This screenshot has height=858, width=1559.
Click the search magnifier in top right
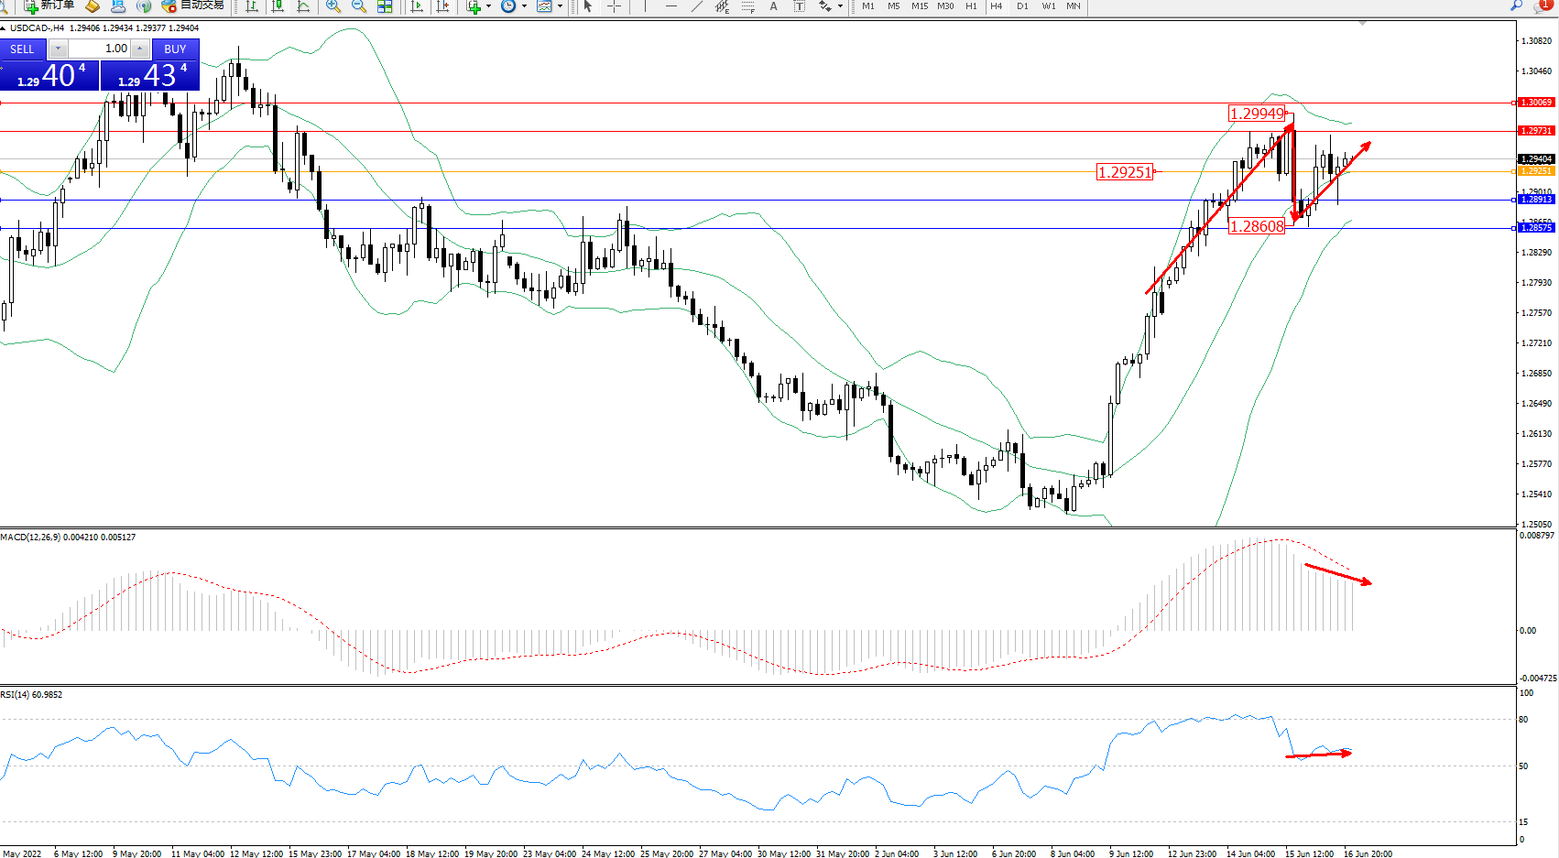click(1516, 6)
